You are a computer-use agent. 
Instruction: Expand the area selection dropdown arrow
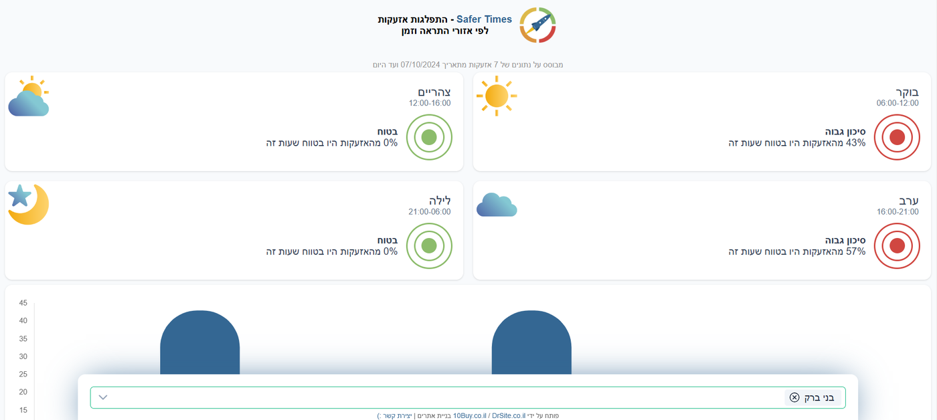click(103, 397)
